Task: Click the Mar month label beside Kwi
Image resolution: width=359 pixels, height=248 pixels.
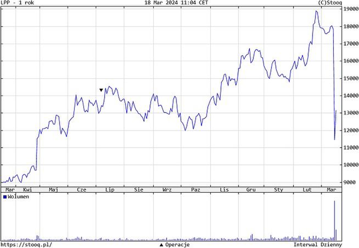Action: (x=10, y=190)
